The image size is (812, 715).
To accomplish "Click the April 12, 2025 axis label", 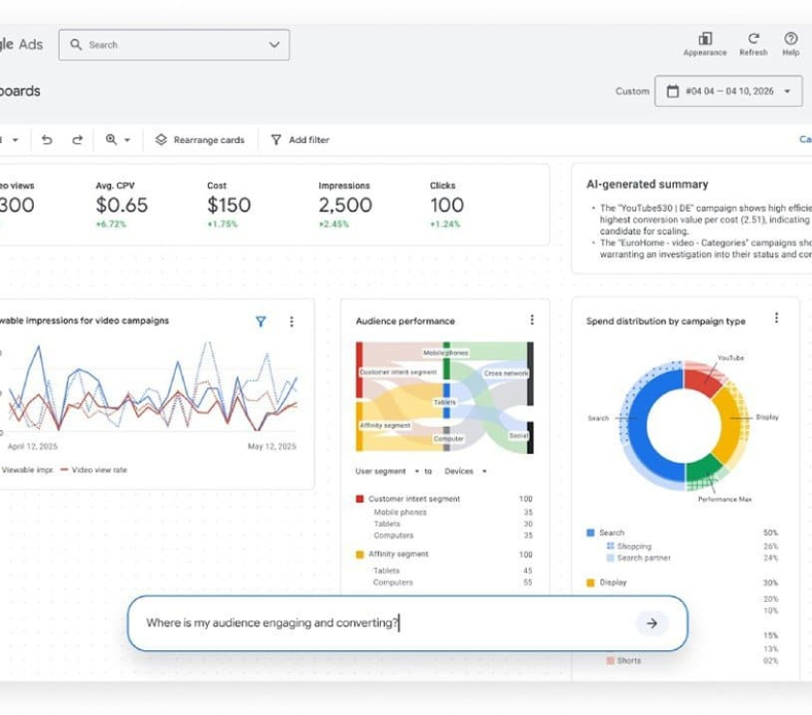I will pyautogui.click(x=33, y=446).
